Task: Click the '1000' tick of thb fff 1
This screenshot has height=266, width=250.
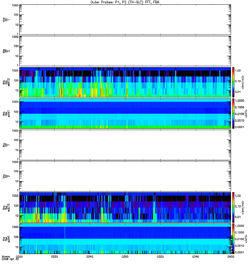Action: [x=15, y=5]
